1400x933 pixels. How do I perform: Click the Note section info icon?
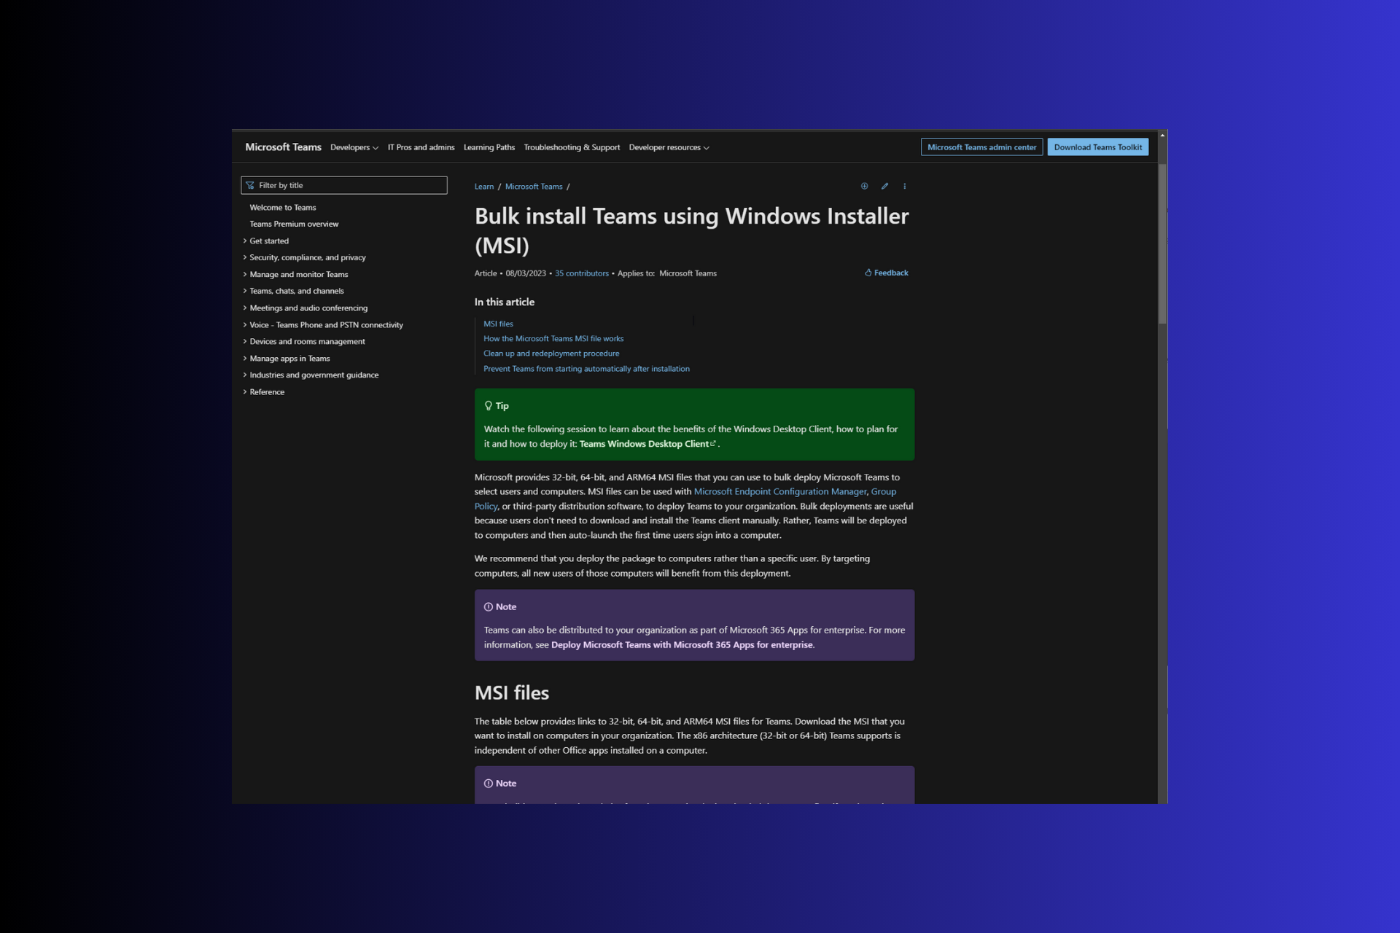(x=486, y=605)
